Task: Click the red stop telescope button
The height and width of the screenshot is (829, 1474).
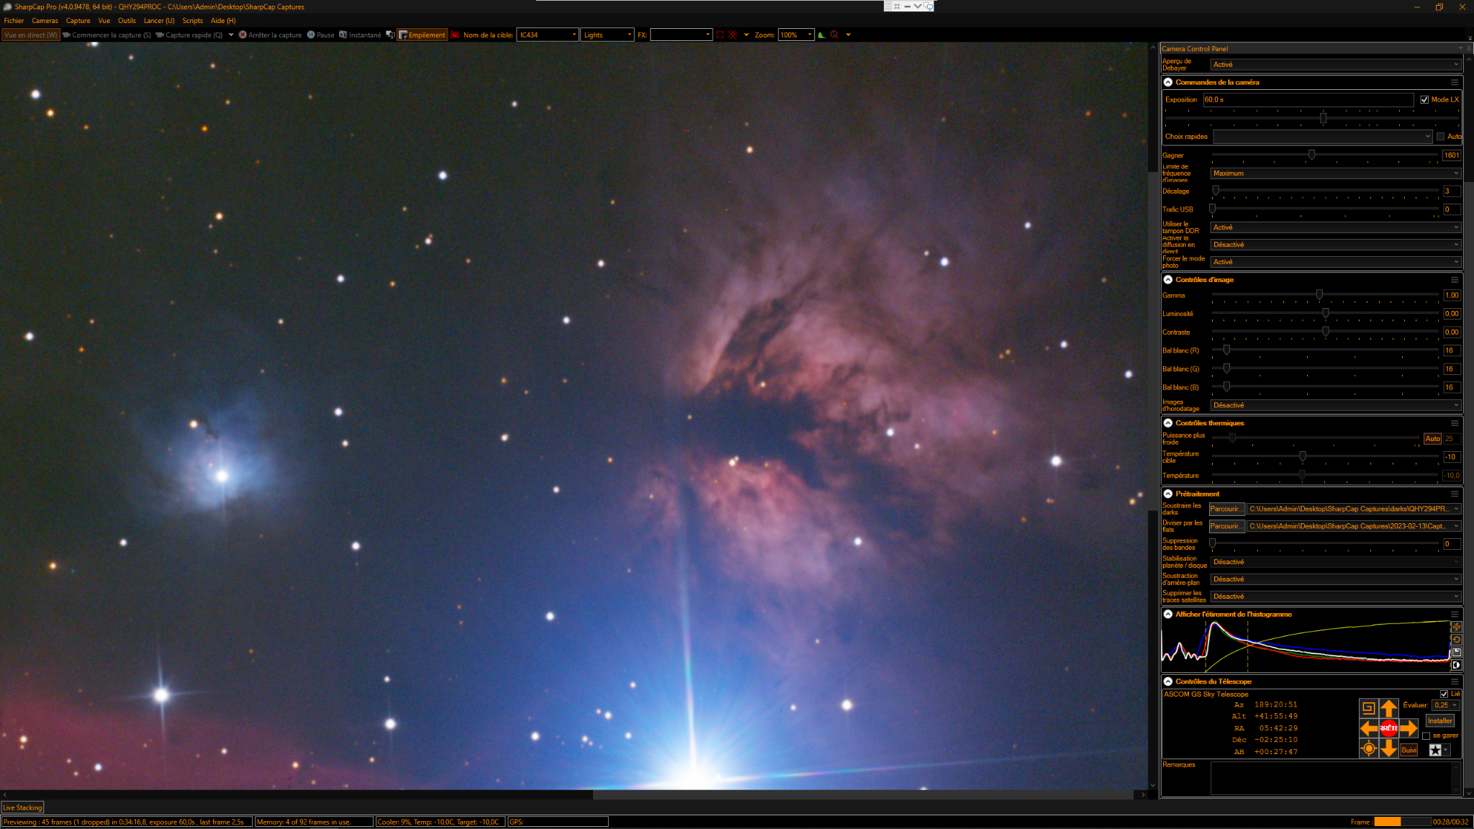Action: 1388,728
